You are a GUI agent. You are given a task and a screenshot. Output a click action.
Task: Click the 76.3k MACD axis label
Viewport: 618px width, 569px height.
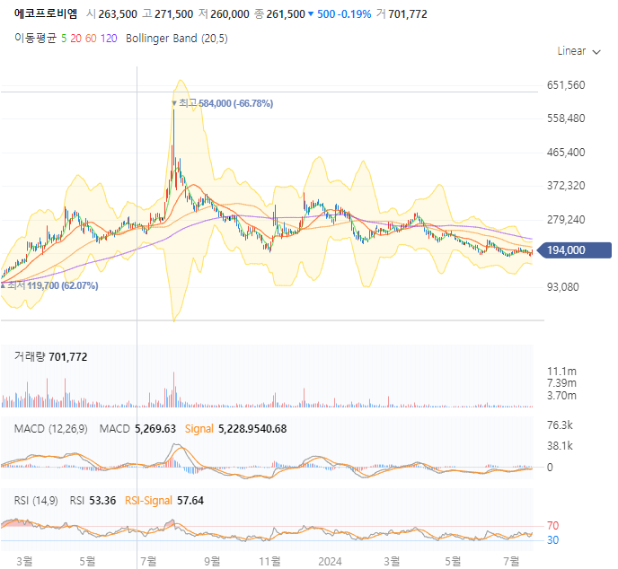(x=560, y=425)
